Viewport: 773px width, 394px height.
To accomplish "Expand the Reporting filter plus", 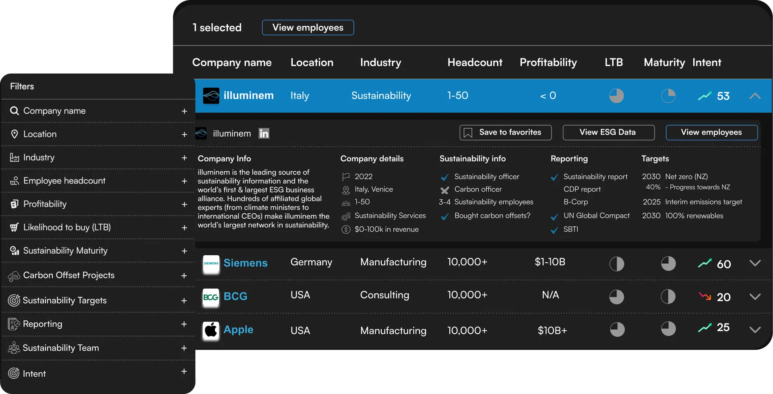I will (x=184, y=324).
